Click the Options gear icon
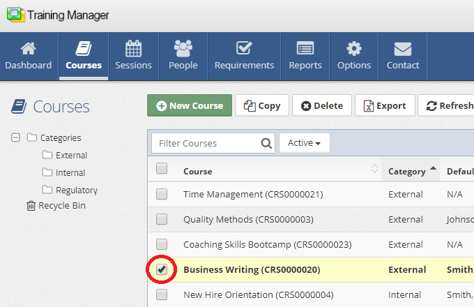474x307 pixels. [354, 49]
